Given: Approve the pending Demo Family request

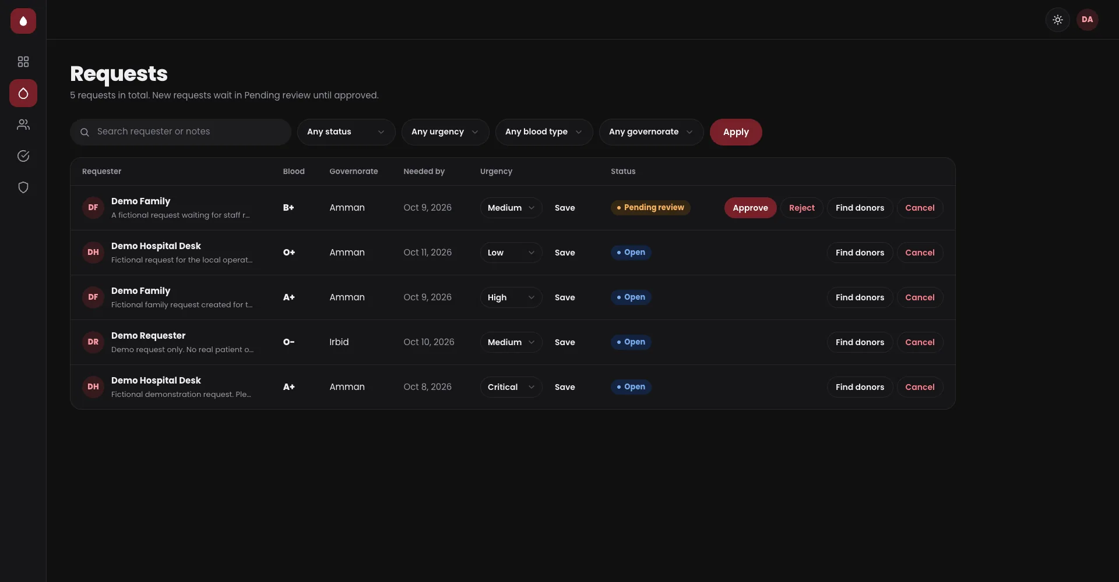Looking at the screenshot, I should (x=750, y=208).
